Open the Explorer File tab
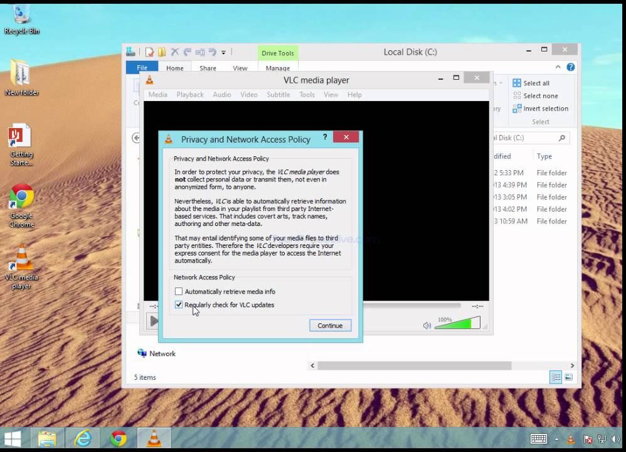The height and width of the screenshot is (452, 626). tap(142, 68)
